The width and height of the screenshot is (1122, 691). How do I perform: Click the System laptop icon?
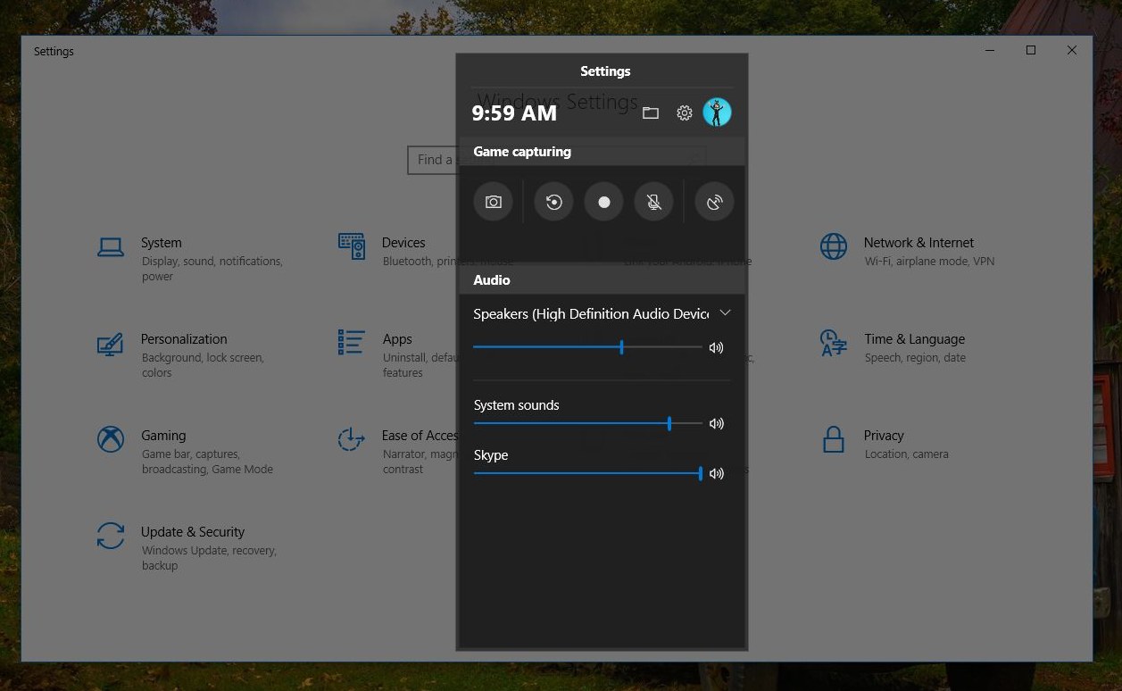[x=111, y=247]
